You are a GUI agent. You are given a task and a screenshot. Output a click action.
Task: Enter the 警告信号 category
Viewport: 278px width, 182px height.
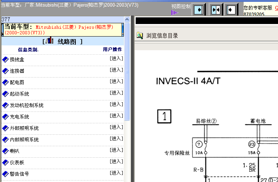click(116, 173)
